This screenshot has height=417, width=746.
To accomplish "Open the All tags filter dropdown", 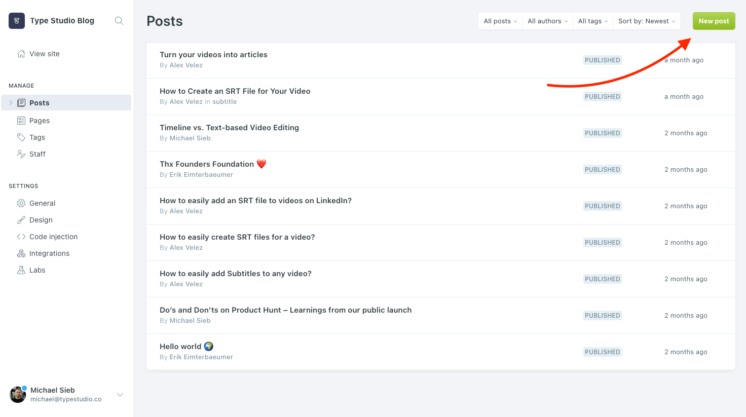I will (593, 21).
